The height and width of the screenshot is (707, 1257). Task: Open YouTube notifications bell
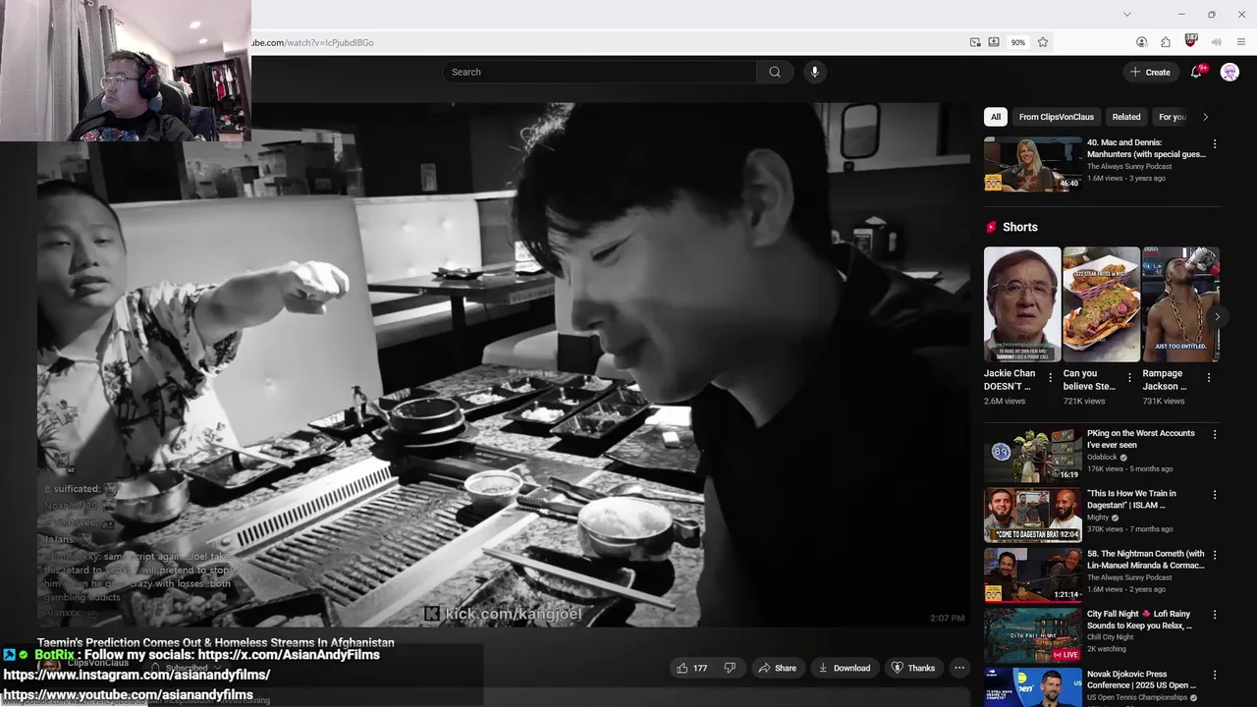click(1196, 72)
